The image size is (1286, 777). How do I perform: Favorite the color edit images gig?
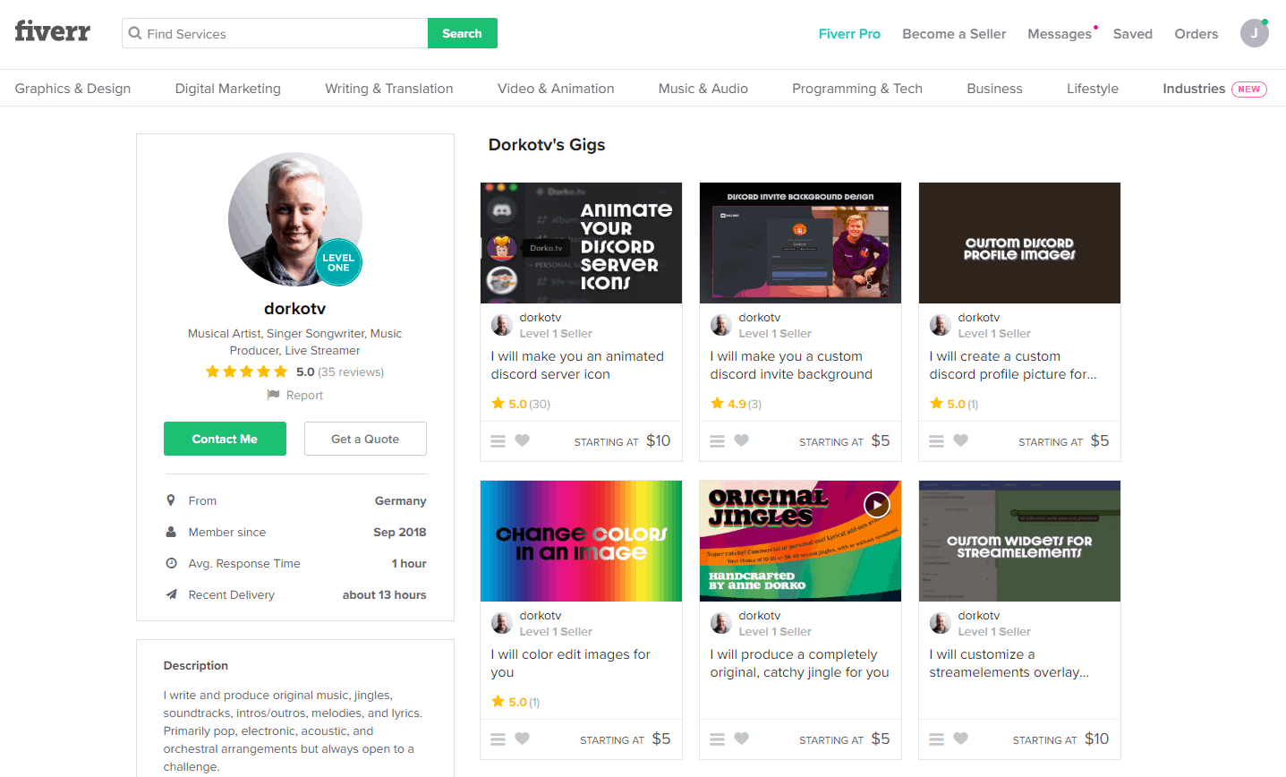tap(523, 739)
